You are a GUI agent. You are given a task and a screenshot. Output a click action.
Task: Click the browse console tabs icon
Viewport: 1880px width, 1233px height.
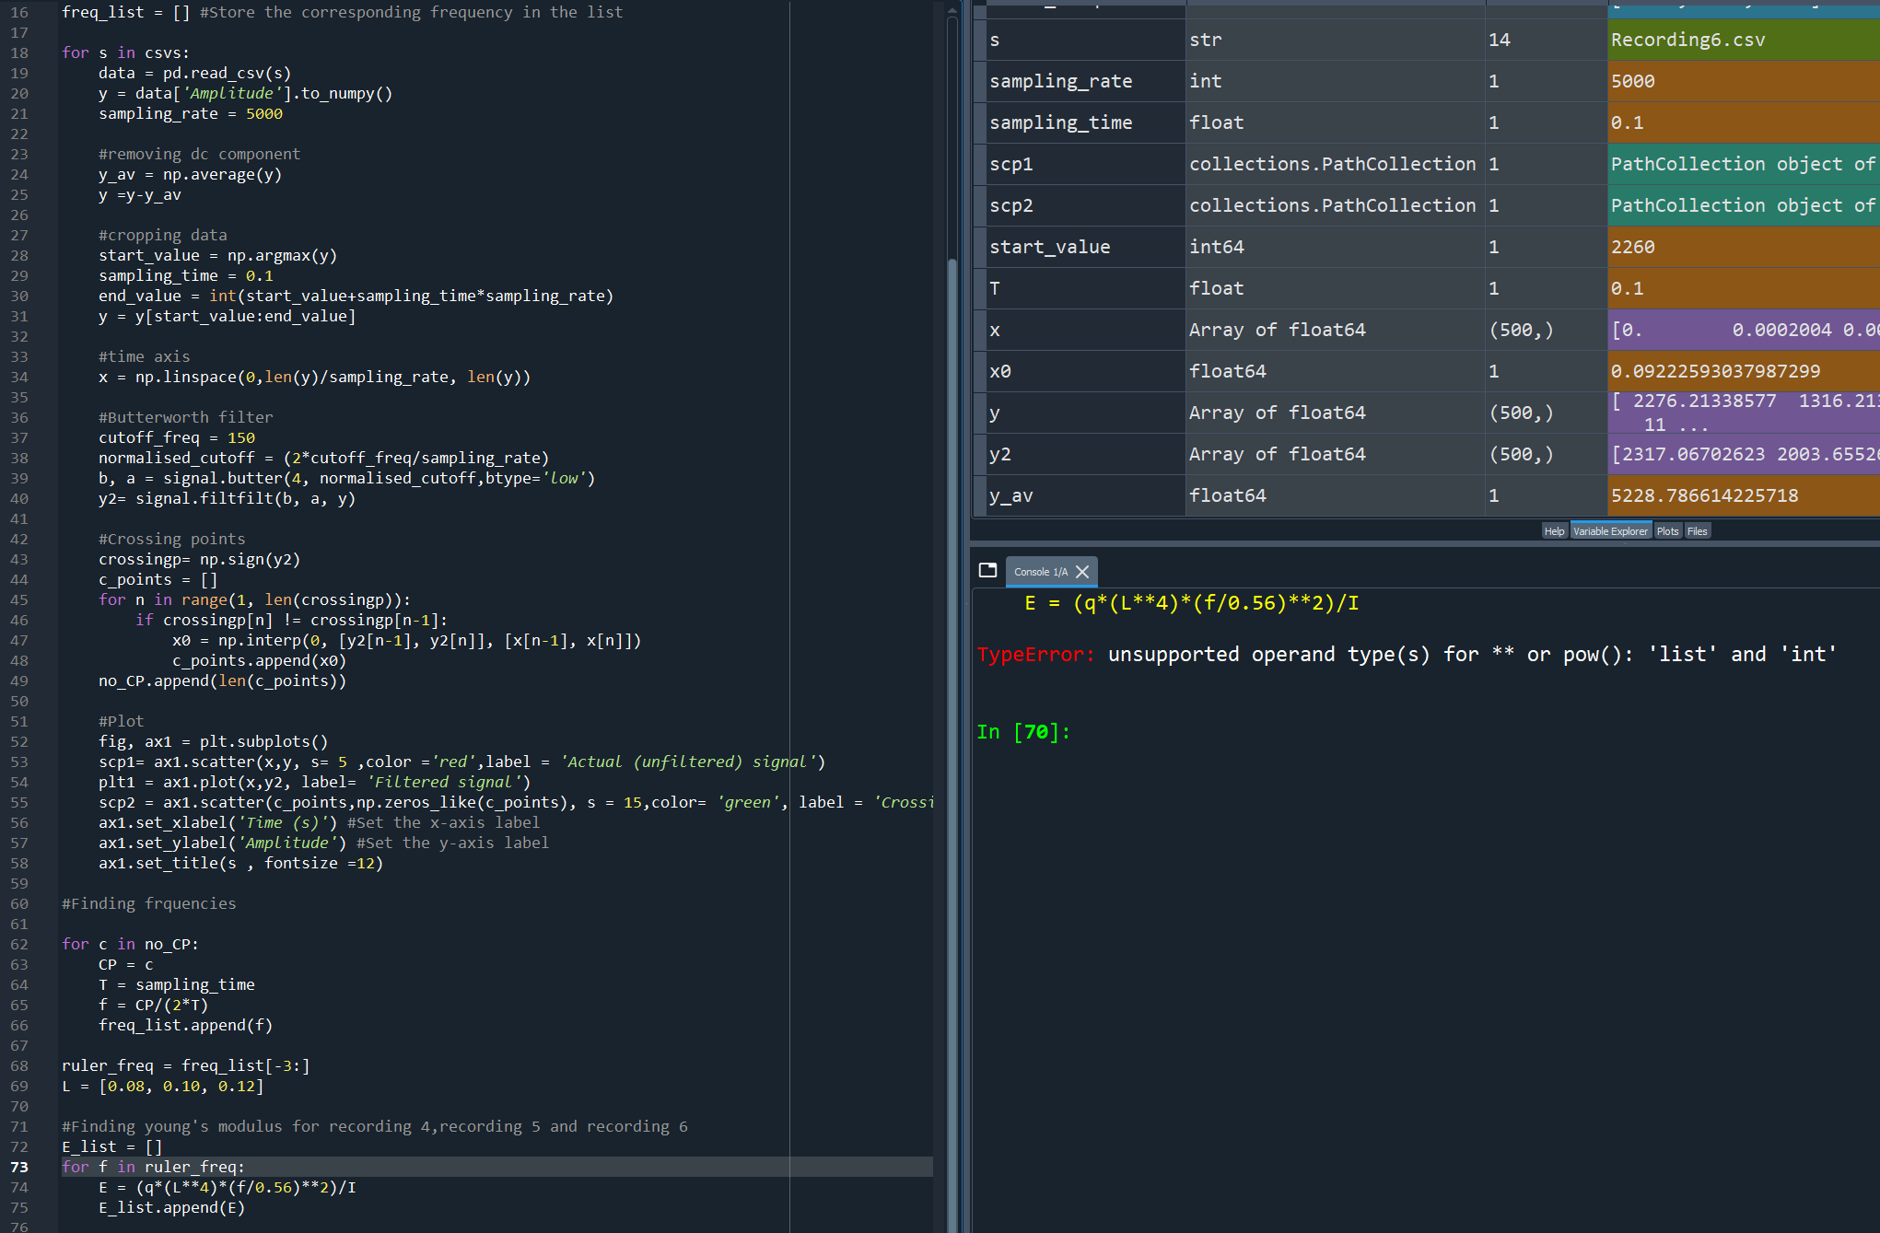987,570
